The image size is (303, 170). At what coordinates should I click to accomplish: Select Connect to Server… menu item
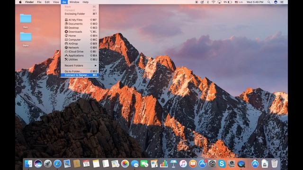[x=80, y=75]
